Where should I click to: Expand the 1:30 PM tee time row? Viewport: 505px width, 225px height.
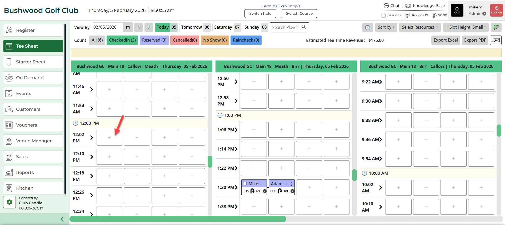coord(236,187)
